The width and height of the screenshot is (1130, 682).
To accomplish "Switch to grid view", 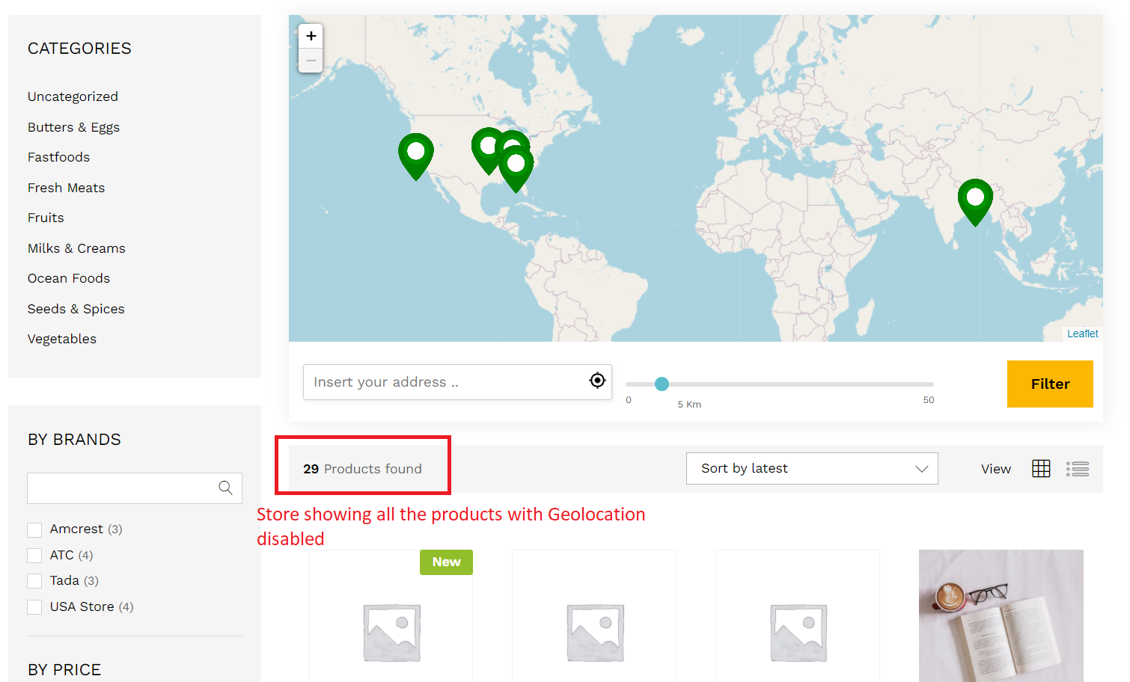I will point(1041,468).
